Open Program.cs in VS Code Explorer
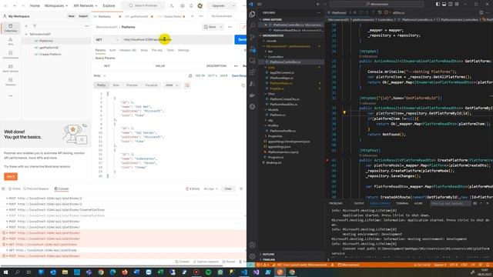The height and width of the screenshot is (277, 493). click(276, 157)
